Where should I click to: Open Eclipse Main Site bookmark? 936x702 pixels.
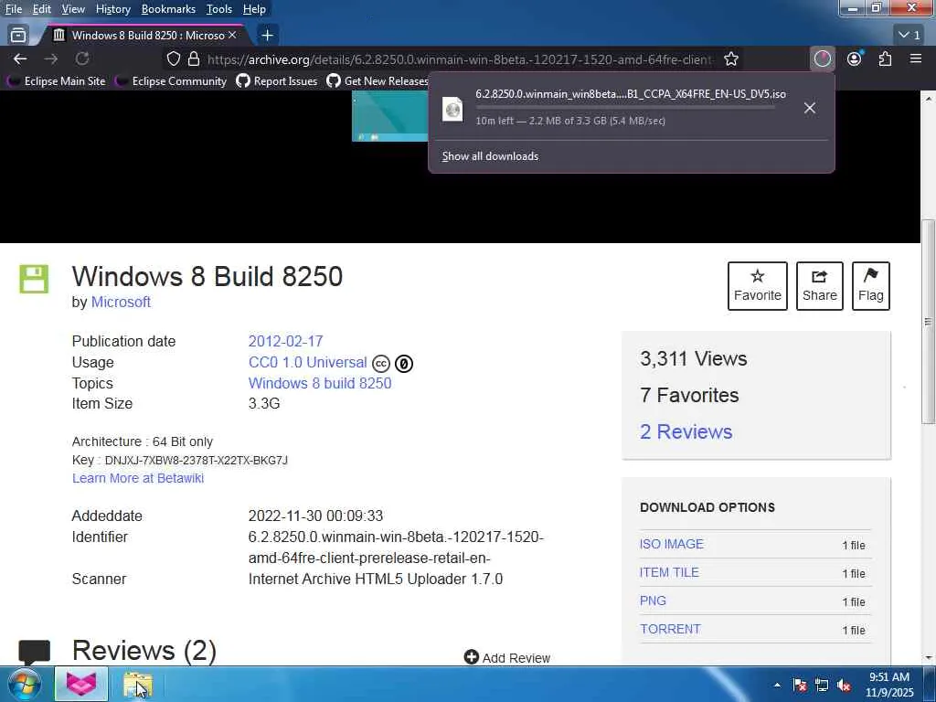[58, 80]
